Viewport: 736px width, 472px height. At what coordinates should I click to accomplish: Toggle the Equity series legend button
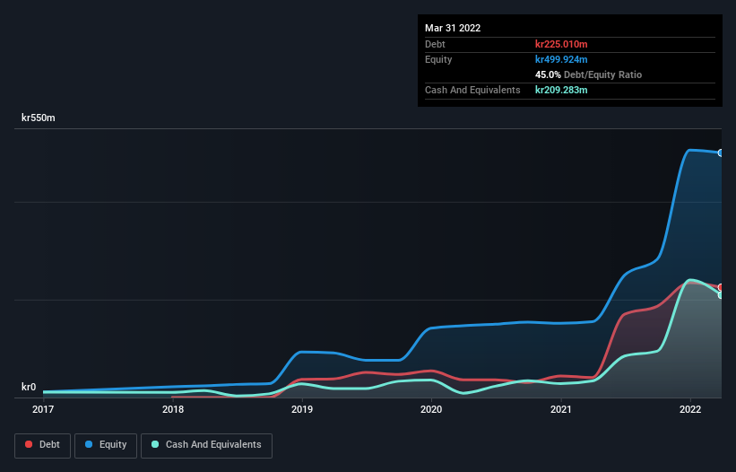pyautogui.click(x=106, y=446)
